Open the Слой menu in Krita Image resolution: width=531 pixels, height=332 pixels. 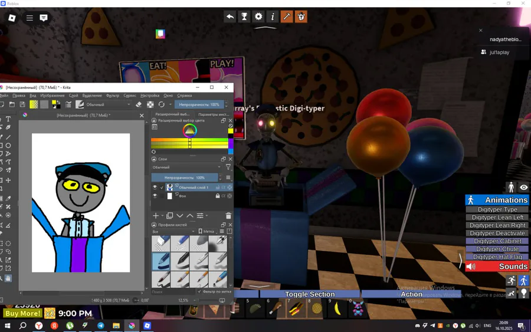(x=74, y=96)
